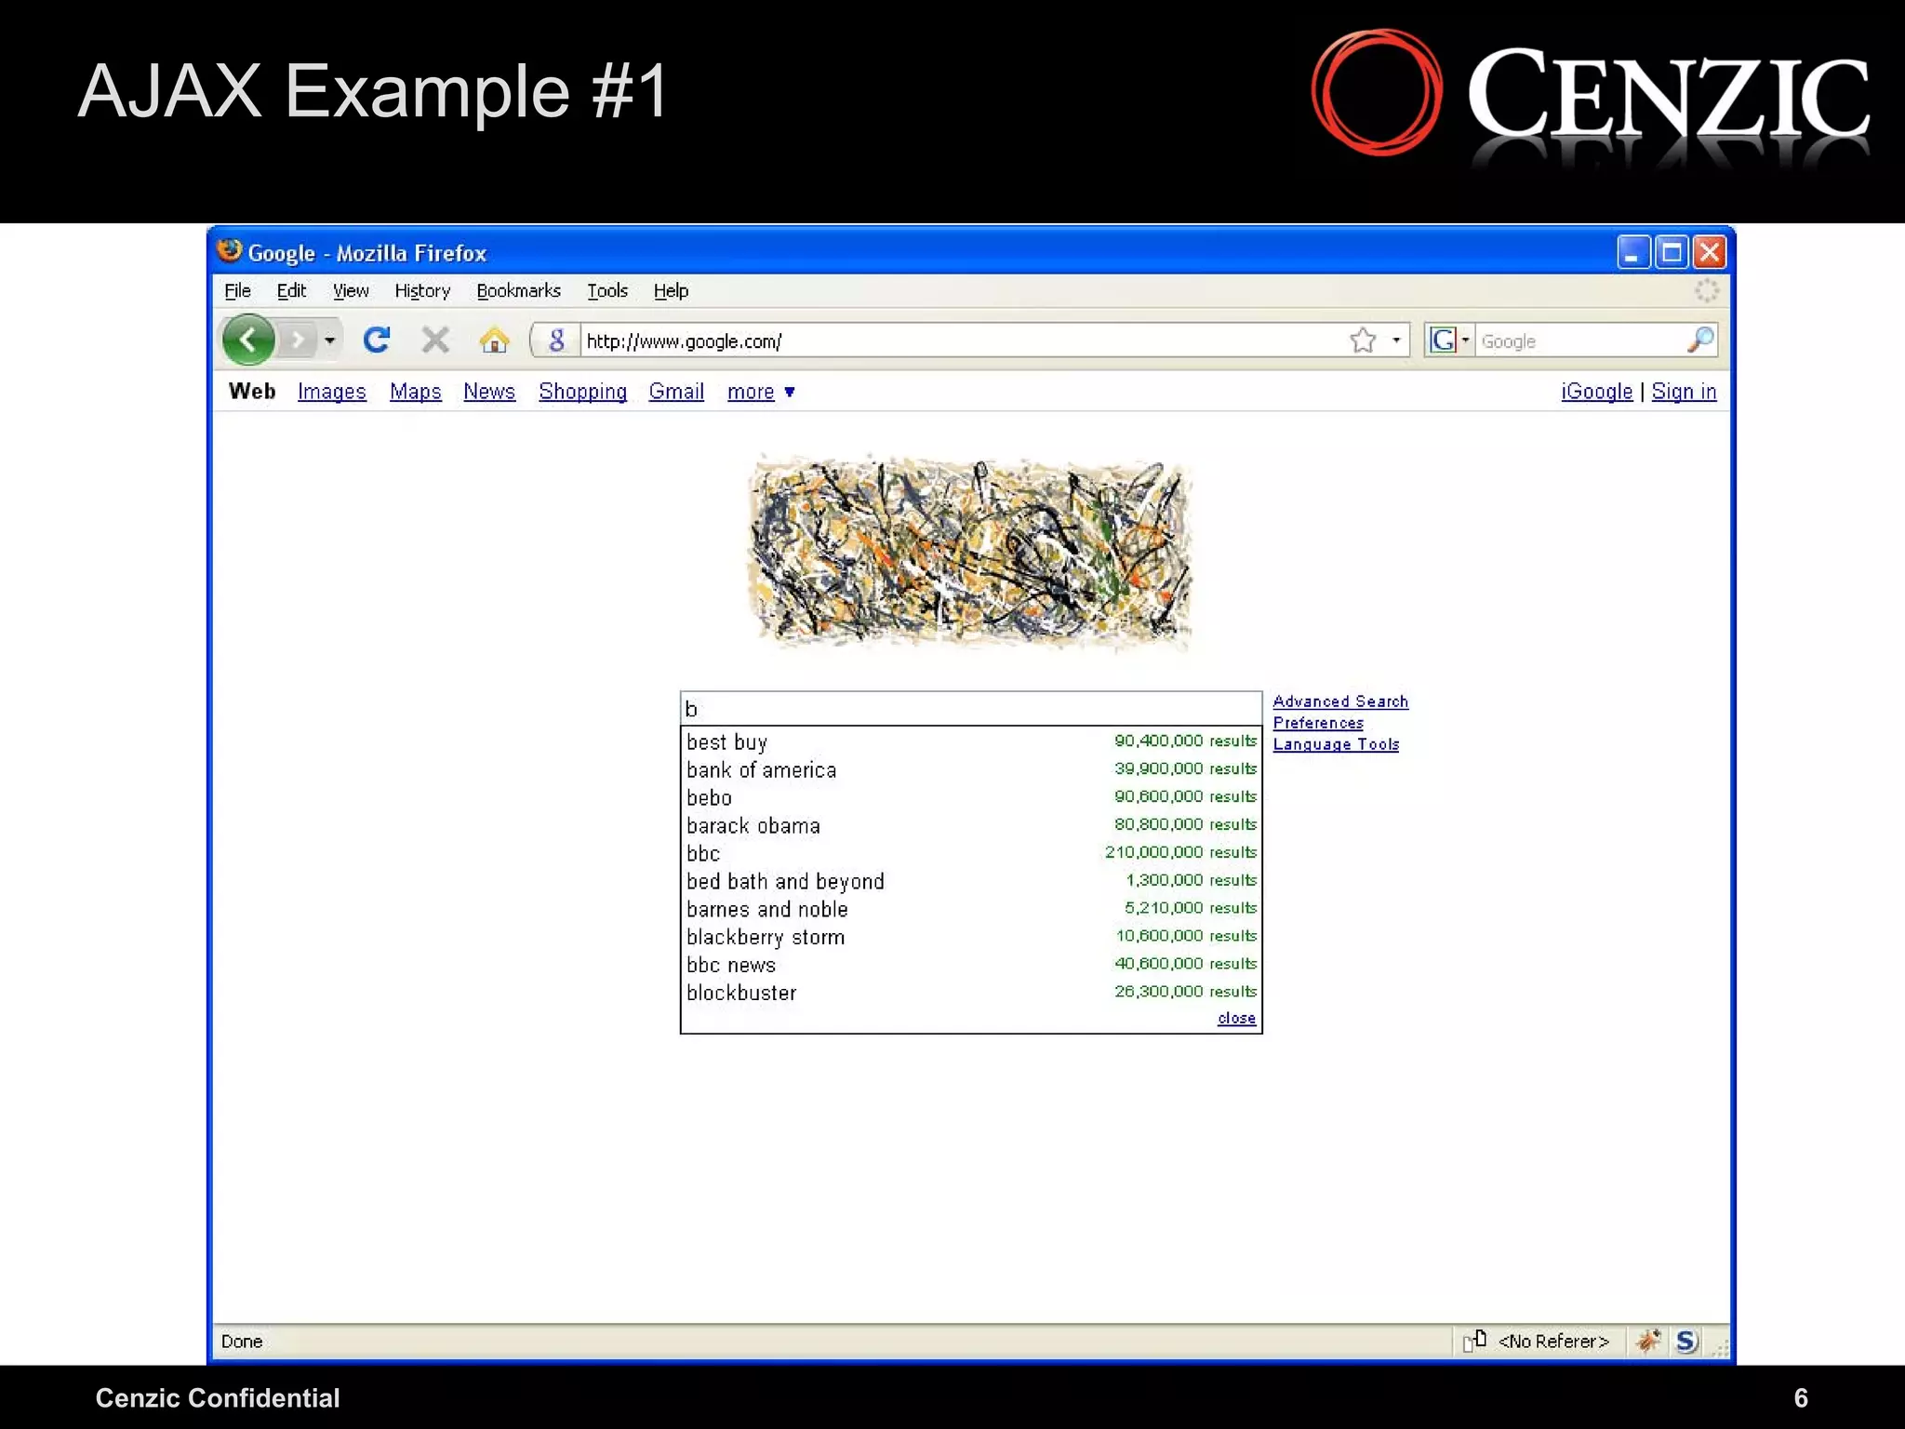Click the Google site favicon in address bar
Screen dimensions: 1905x1429
click(x=556, y=341)
